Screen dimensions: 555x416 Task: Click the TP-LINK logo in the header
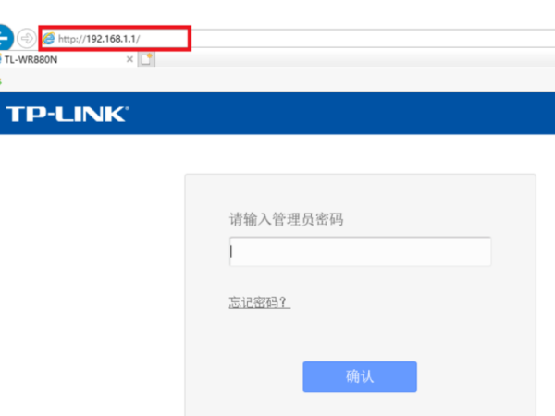tap(66, 115)
